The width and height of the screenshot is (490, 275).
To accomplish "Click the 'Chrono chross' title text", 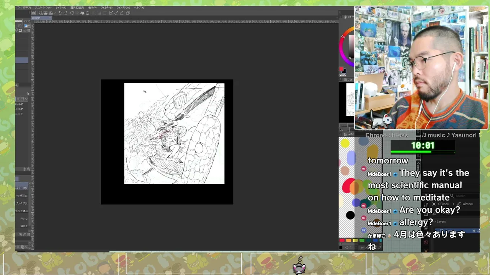I will click(x=387, y=135).
